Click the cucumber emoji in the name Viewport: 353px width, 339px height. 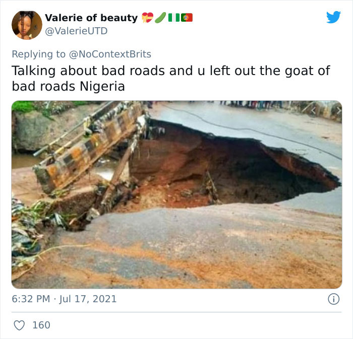pyautogui.click(x=160, y=18)
